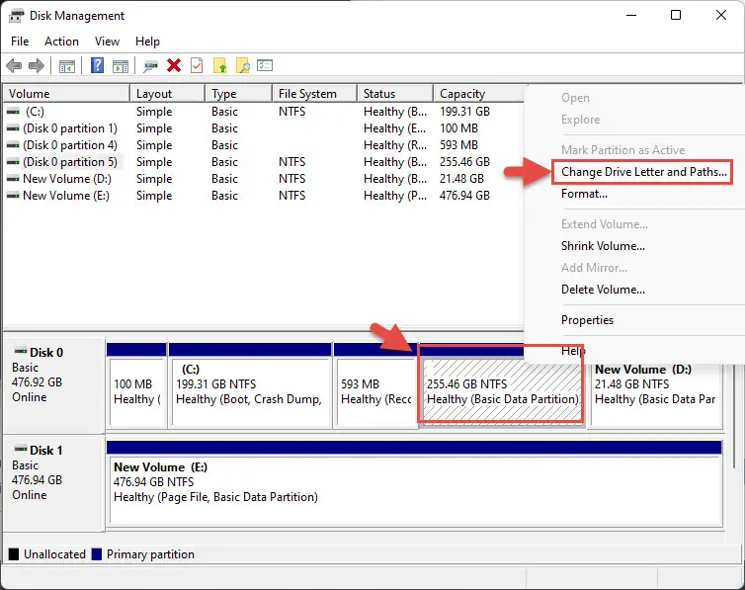This screenshot has height=590, width=745.
Task: Open the blue Help toolbar icon
Action: pos(97,65)
